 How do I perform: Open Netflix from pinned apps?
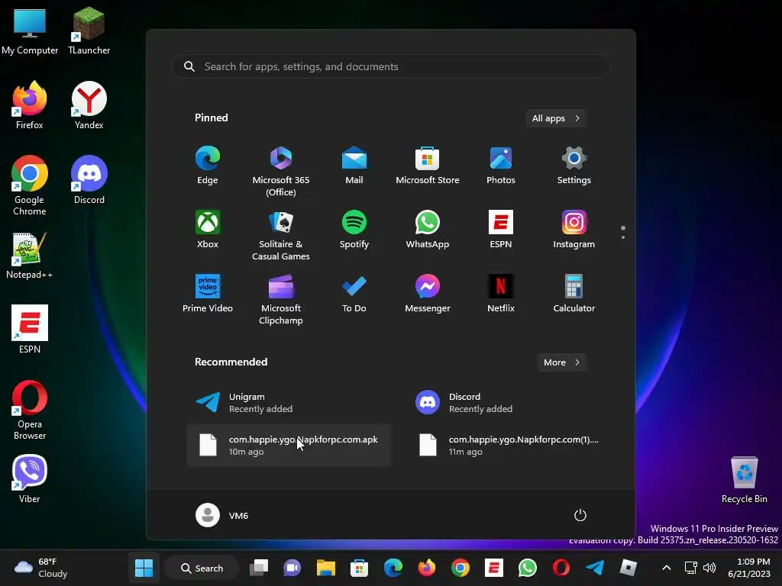tap(501, 294)
